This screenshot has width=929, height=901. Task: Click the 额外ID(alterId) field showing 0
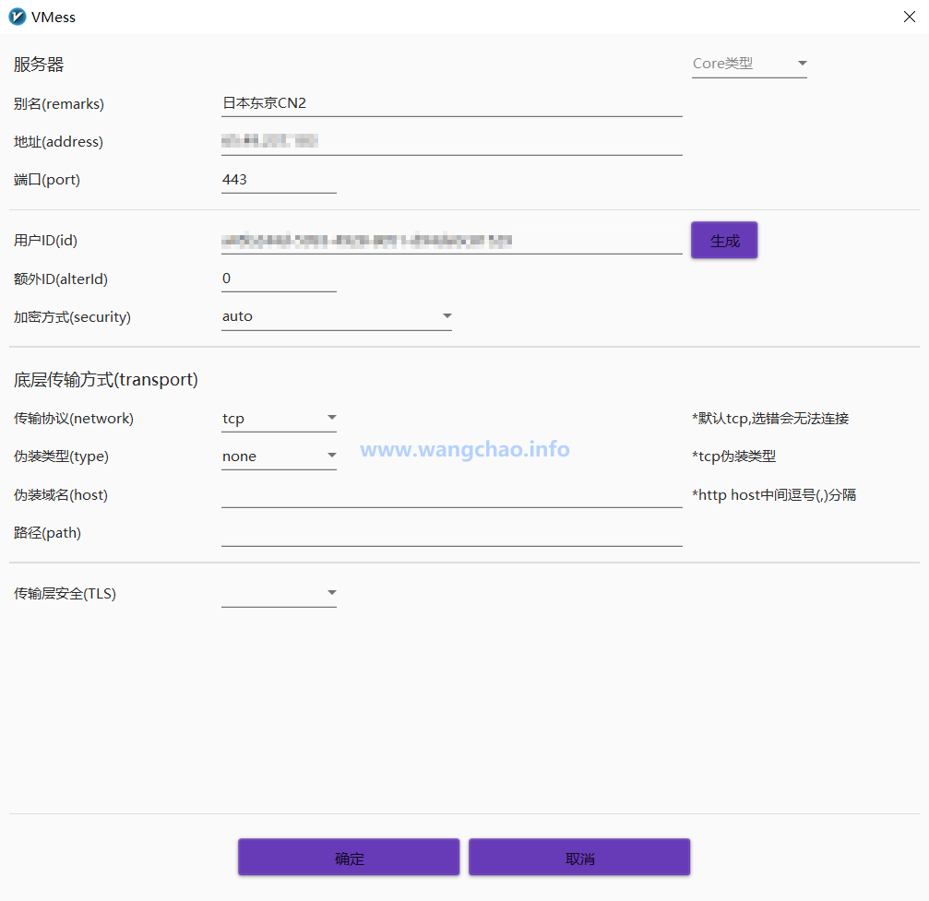[279, 279]
